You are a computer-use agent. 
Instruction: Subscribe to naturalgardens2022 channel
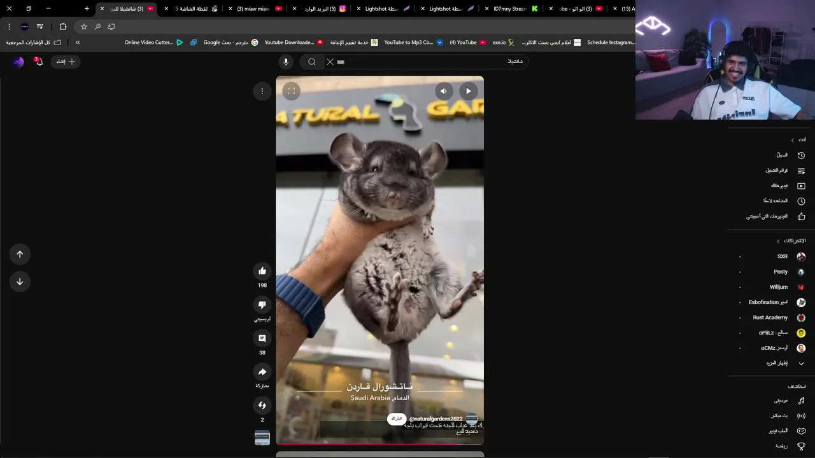(397, 419)
